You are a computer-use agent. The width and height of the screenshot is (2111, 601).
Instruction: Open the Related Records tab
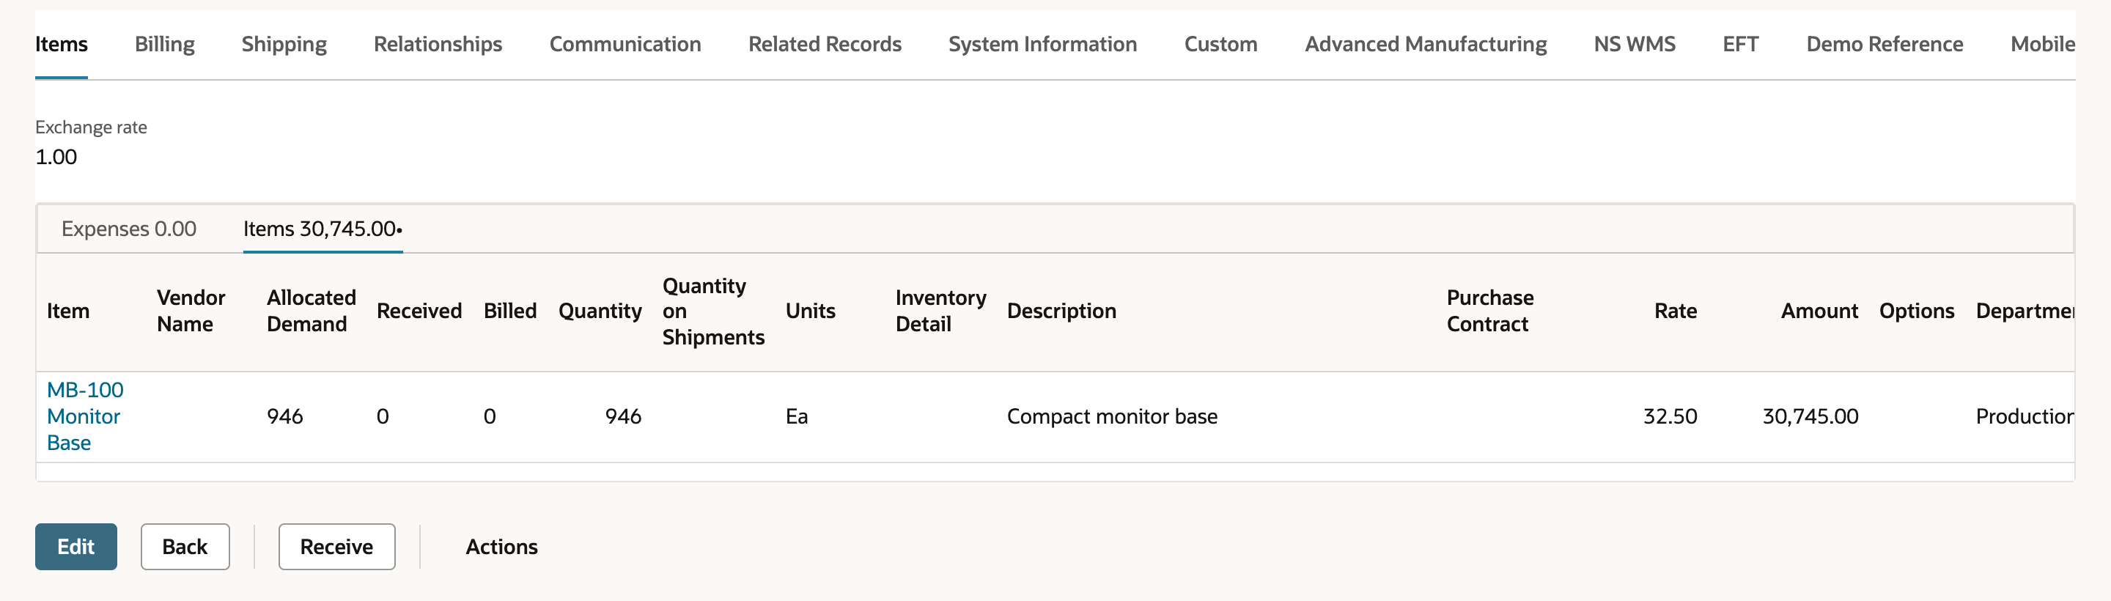(825, 44)
